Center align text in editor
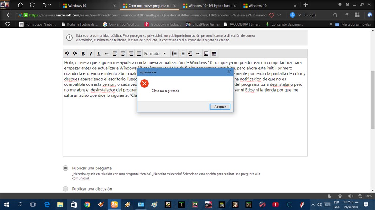The width and height of the screenshot is (375, 210). coord(123,54)
